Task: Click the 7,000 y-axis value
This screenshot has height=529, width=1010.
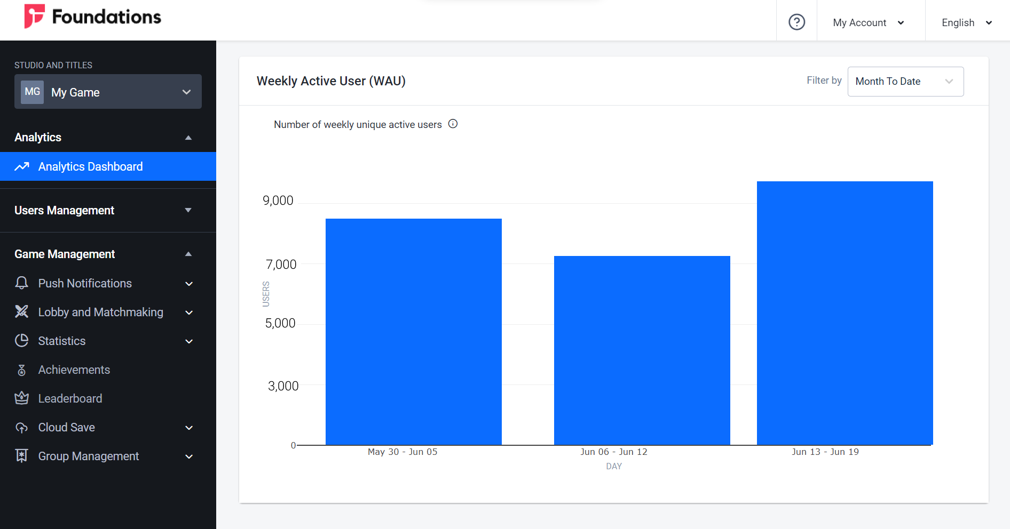Action: click(x=281, y=264)
